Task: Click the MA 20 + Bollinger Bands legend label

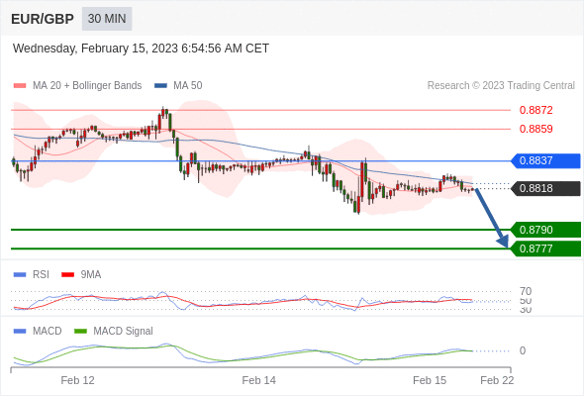Action: (87, 86)
